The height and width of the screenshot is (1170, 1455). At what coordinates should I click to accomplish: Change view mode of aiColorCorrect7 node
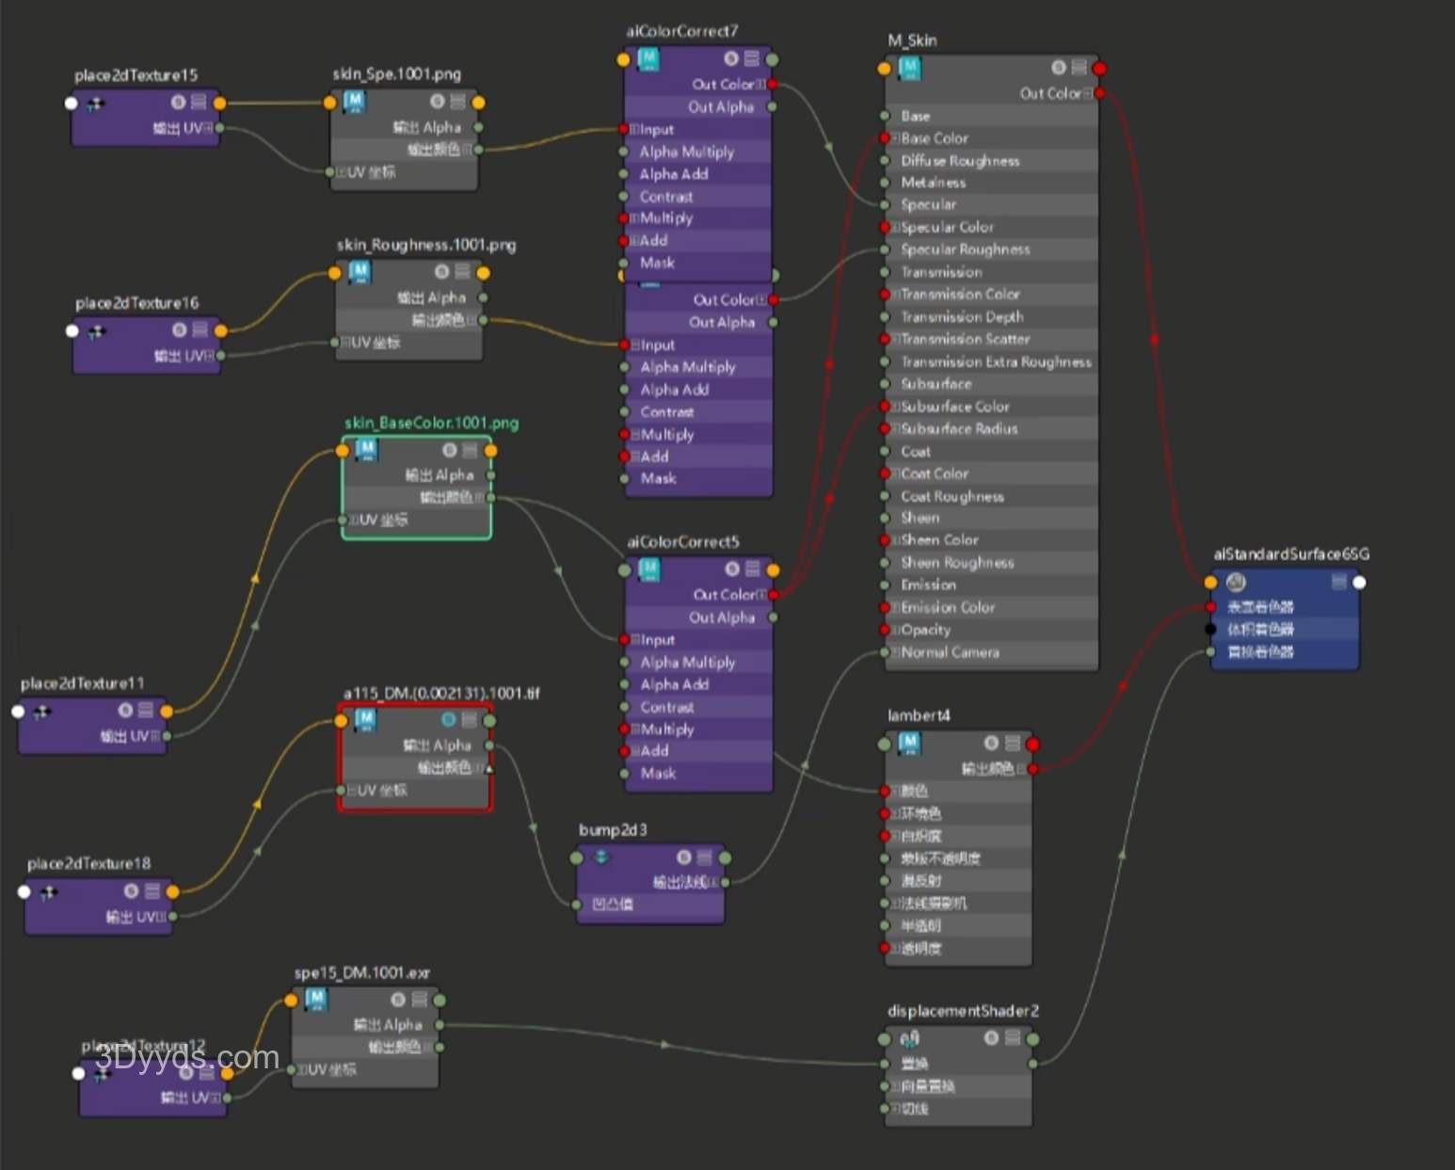click(x=752, y=59)
